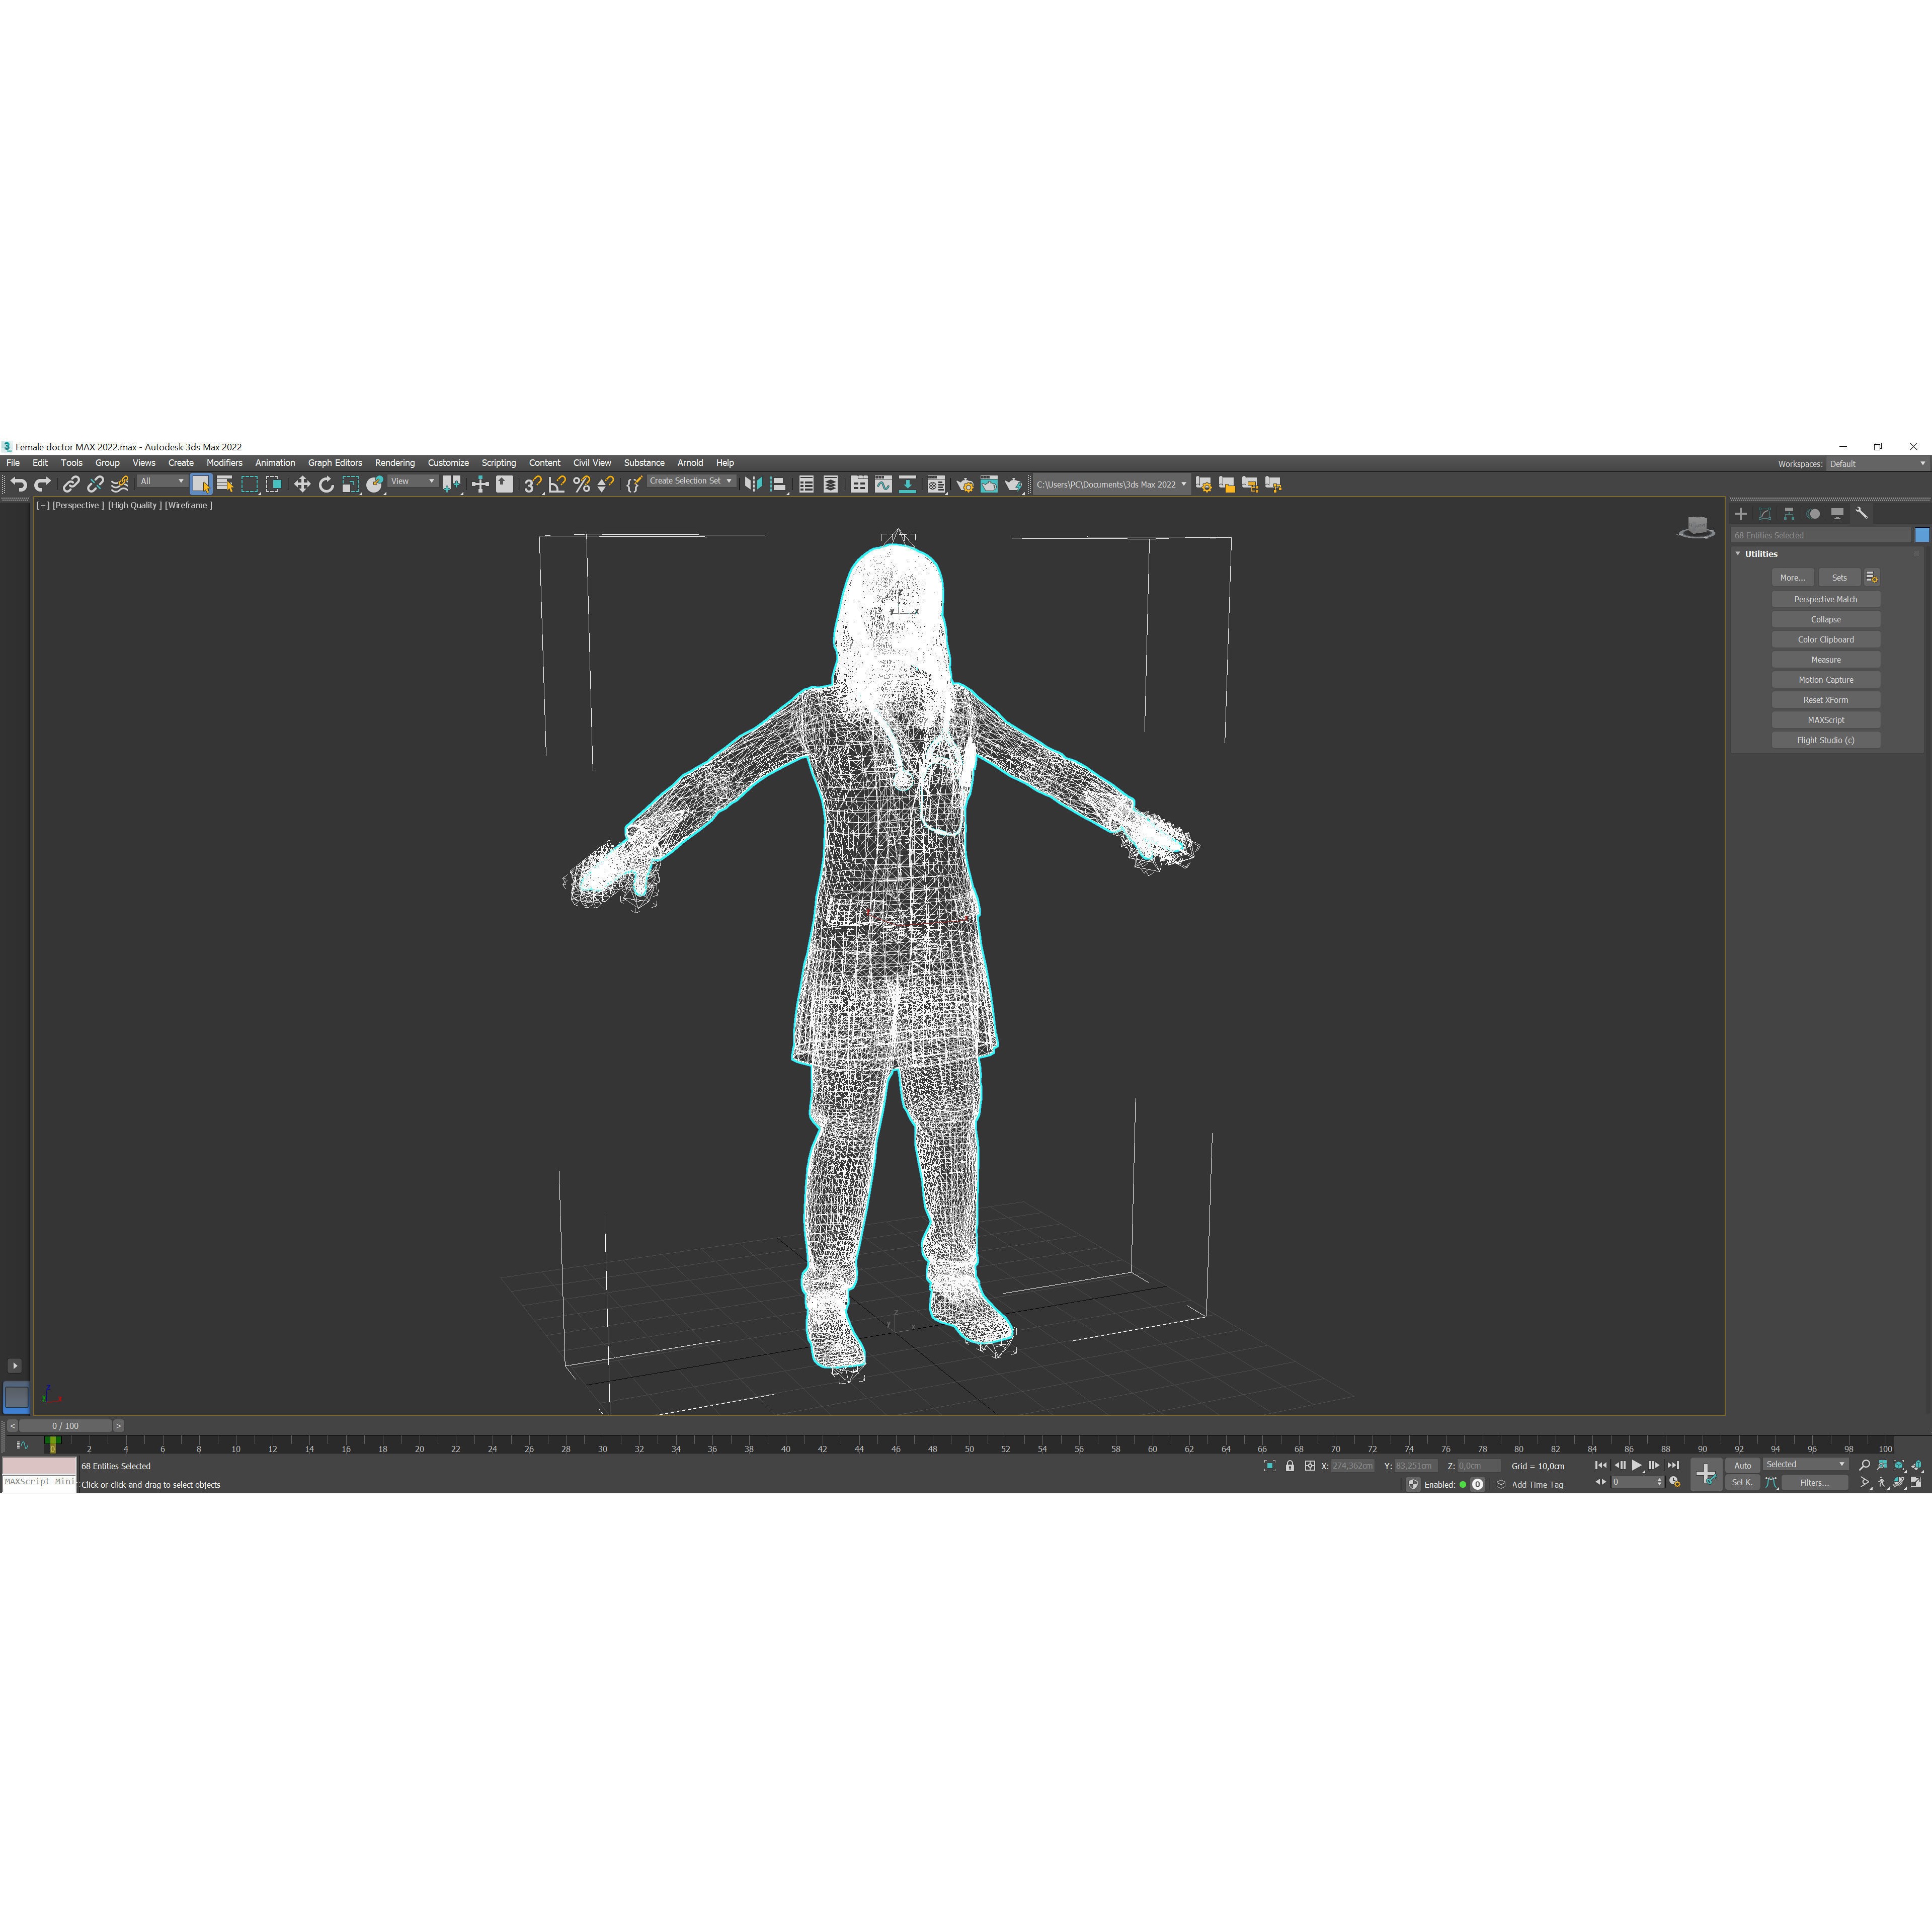This screenshot has width=1932, height=1932.
Task: Click the 0 / 100 time slider
Action: [66, 1426]
